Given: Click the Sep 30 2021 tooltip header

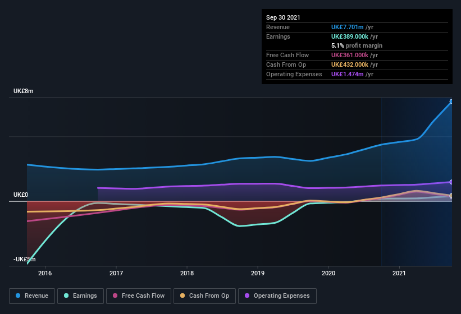Looking at the screenshot, I should coord(283,17).
